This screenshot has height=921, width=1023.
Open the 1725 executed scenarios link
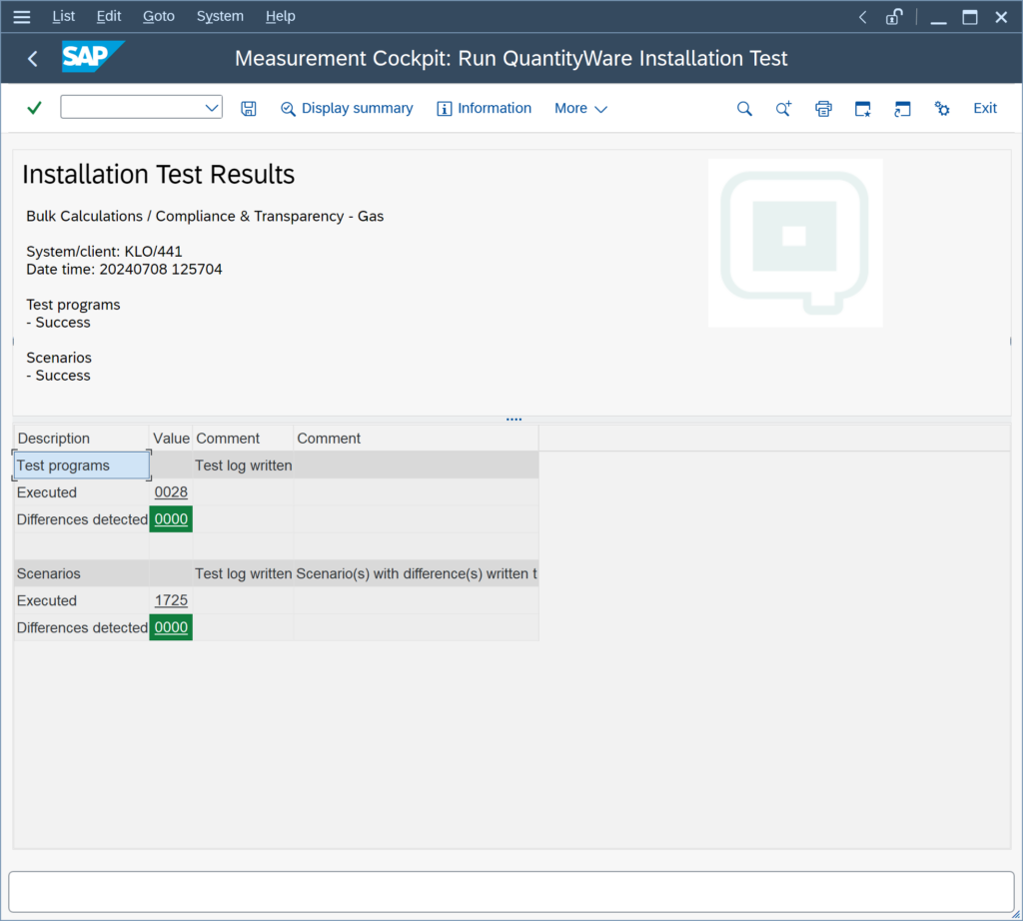pyautogui.click(x=171, y=600)
